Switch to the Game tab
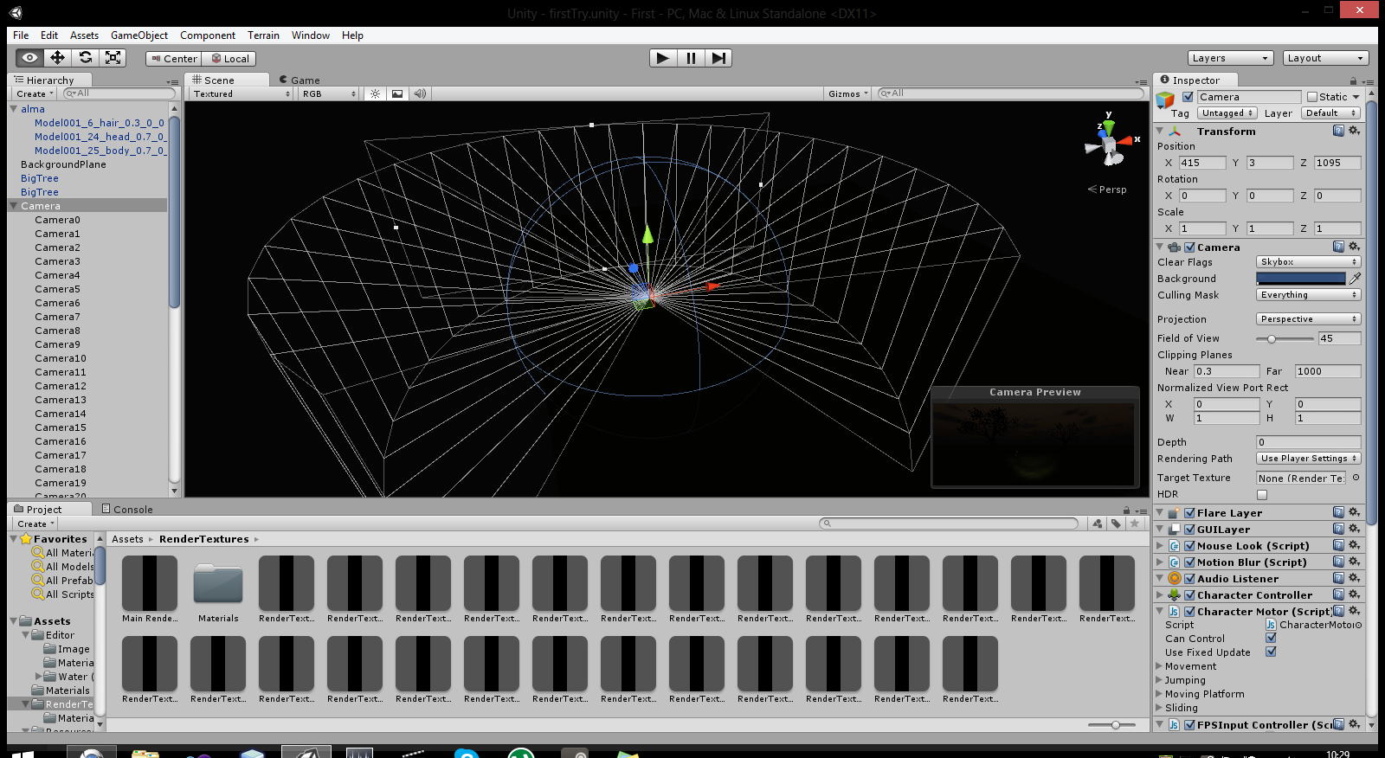The height and width of the screenshot is (758, 1385). [300, 80]
